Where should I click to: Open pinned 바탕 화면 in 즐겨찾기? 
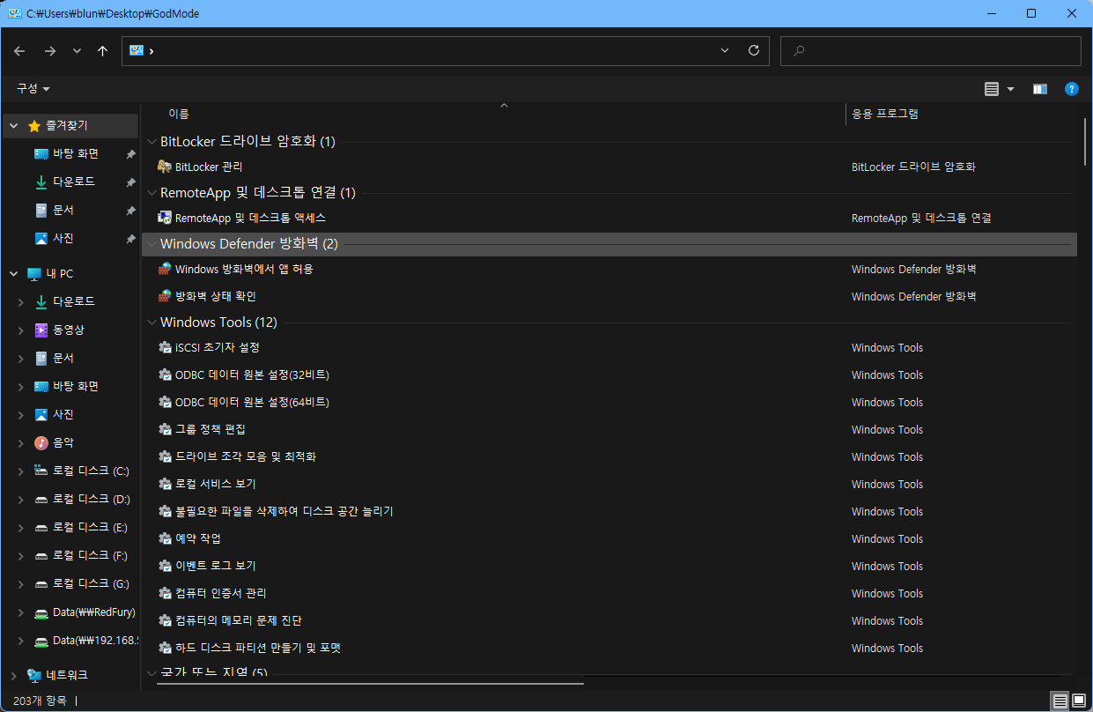click(76, 154)
